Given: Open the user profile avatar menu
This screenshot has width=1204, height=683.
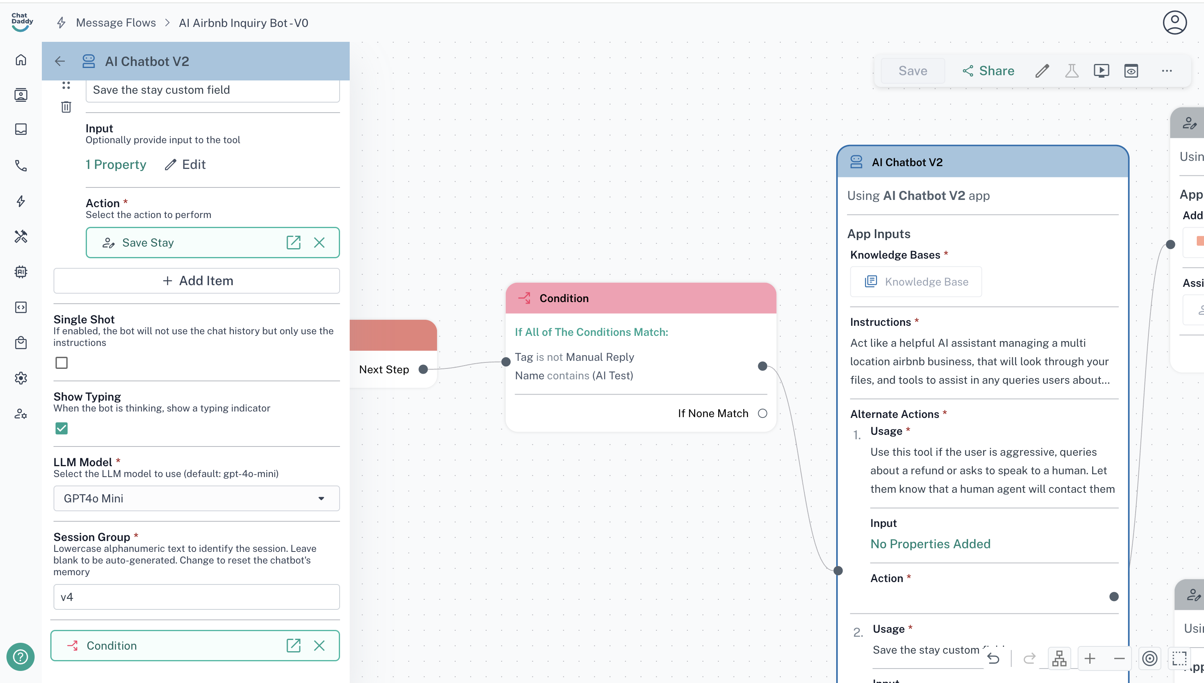Looking at the screenshot, I should pyautogui.click(x=1174, y=23).
